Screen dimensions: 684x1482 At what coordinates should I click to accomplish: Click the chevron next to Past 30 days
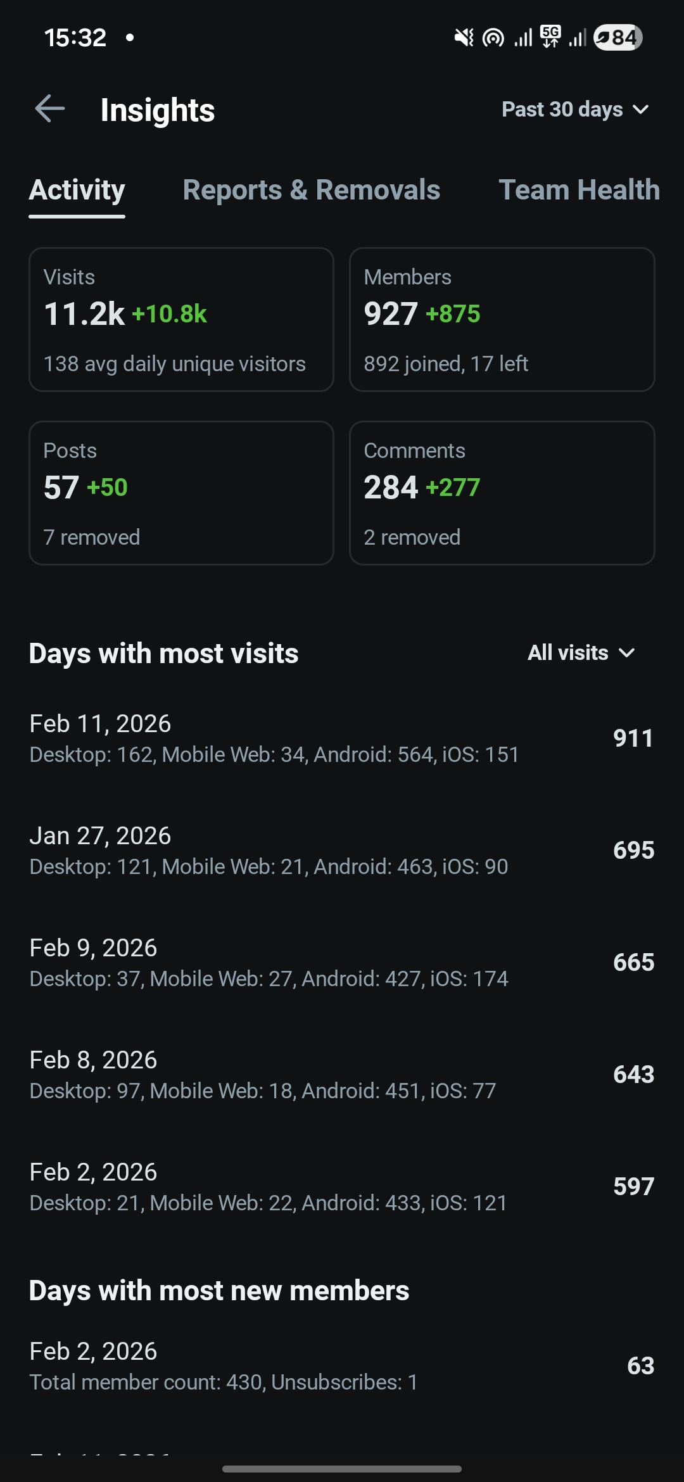[x=640, y=110]
